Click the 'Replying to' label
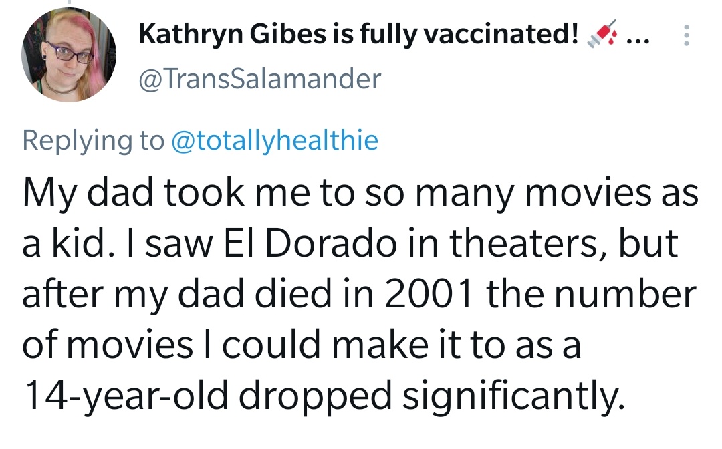This screenshot has height=449, width=722. [x=94, y=141]
